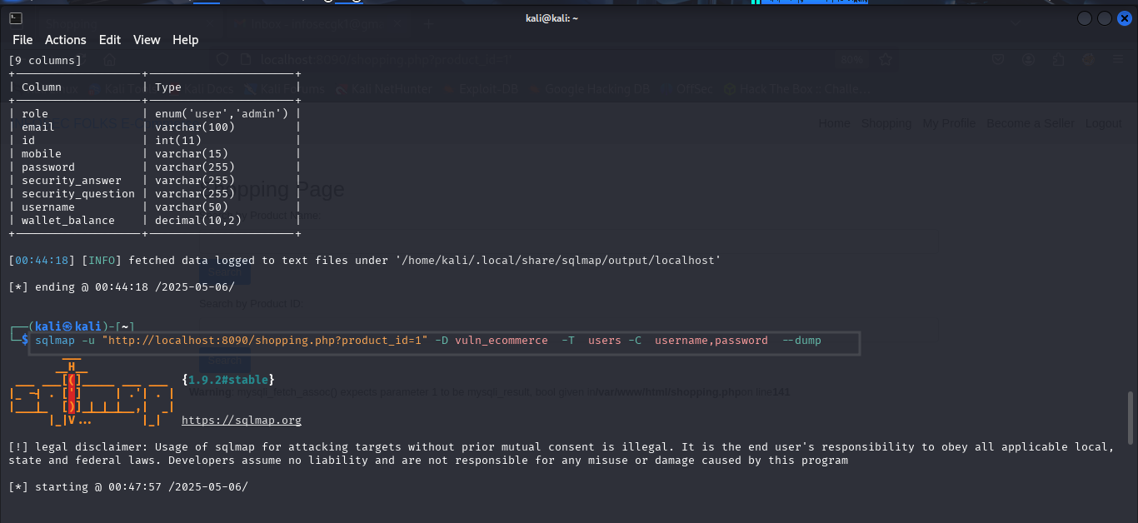Click the terminal vertical scrollbar thumb
This screenshot has width=1138, height=523.
tap(1131, 416)
